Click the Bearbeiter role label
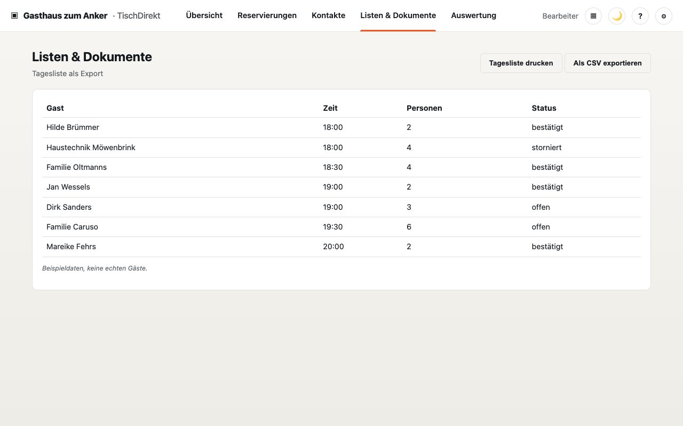This screenshot has width=683, height=426. tap(560, 16)
